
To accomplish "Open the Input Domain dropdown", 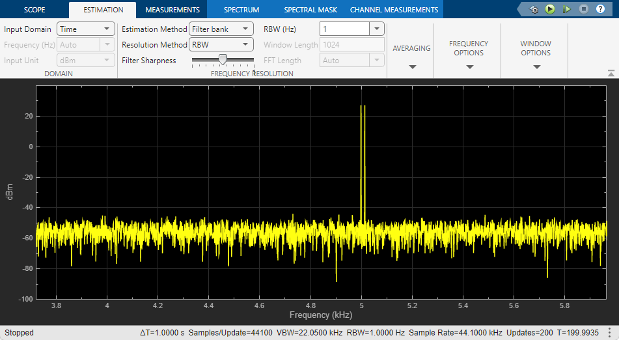I will (x=86, y=29).
